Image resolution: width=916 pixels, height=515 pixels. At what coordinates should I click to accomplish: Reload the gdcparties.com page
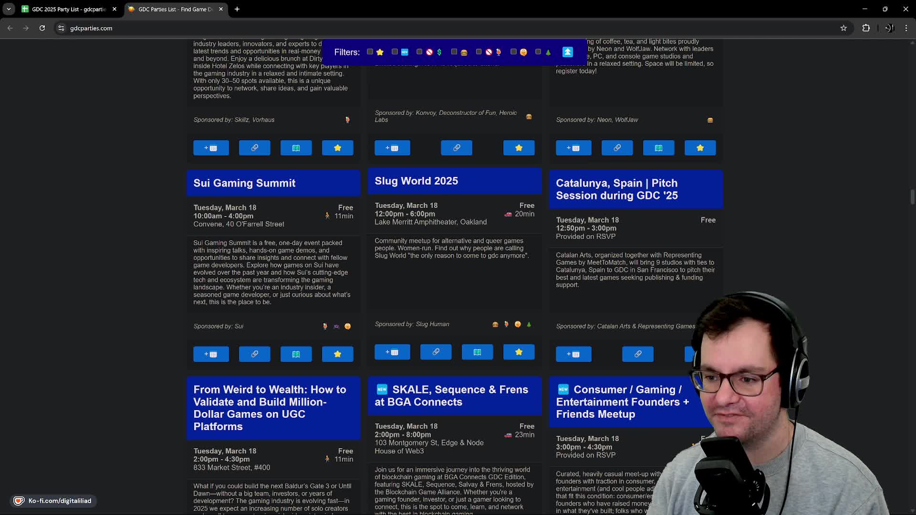pyautogui.click(x=42, y=28)
